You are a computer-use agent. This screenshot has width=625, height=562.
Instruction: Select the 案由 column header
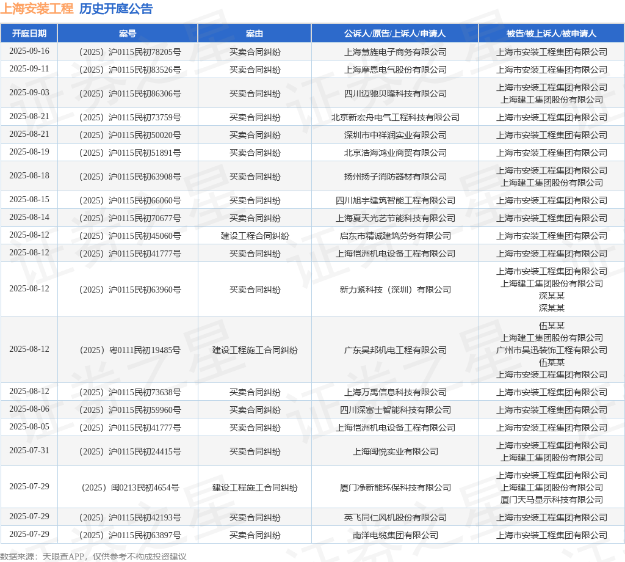click(x=255, y=34)
